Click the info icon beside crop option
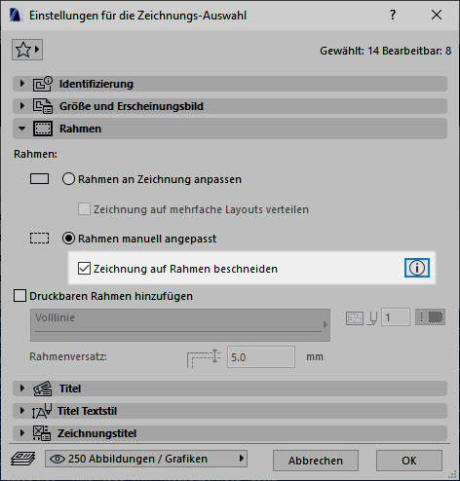The width and height of the screenshot is (460, 481). pos(417,268)
